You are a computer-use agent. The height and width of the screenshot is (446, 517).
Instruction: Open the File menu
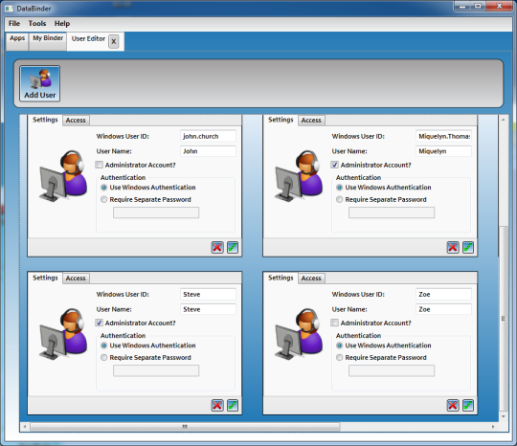(14, 23)
